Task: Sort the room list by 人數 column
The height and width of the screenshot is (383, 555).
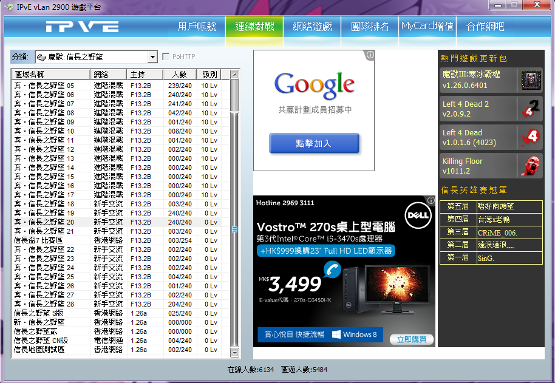Action: coord(179,74)
